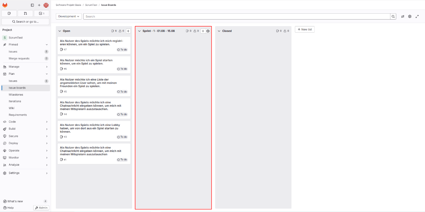Open the board display options sliders icon
Image resolution: width=425 pixels, height=212 pixels.
pos(403,16)
